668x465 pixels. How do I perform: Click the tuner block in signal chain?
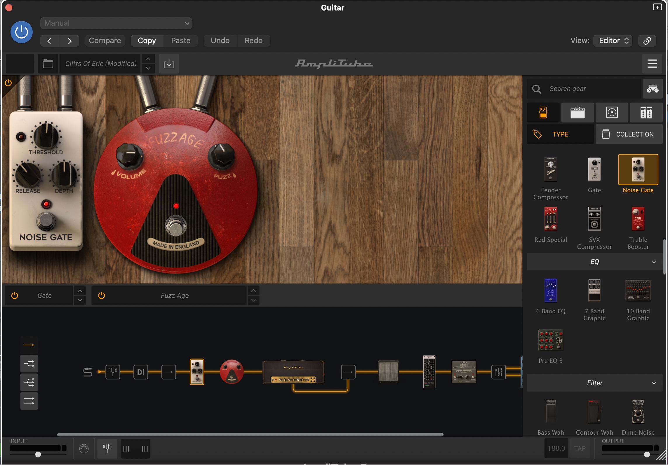[x=113, y=372]
